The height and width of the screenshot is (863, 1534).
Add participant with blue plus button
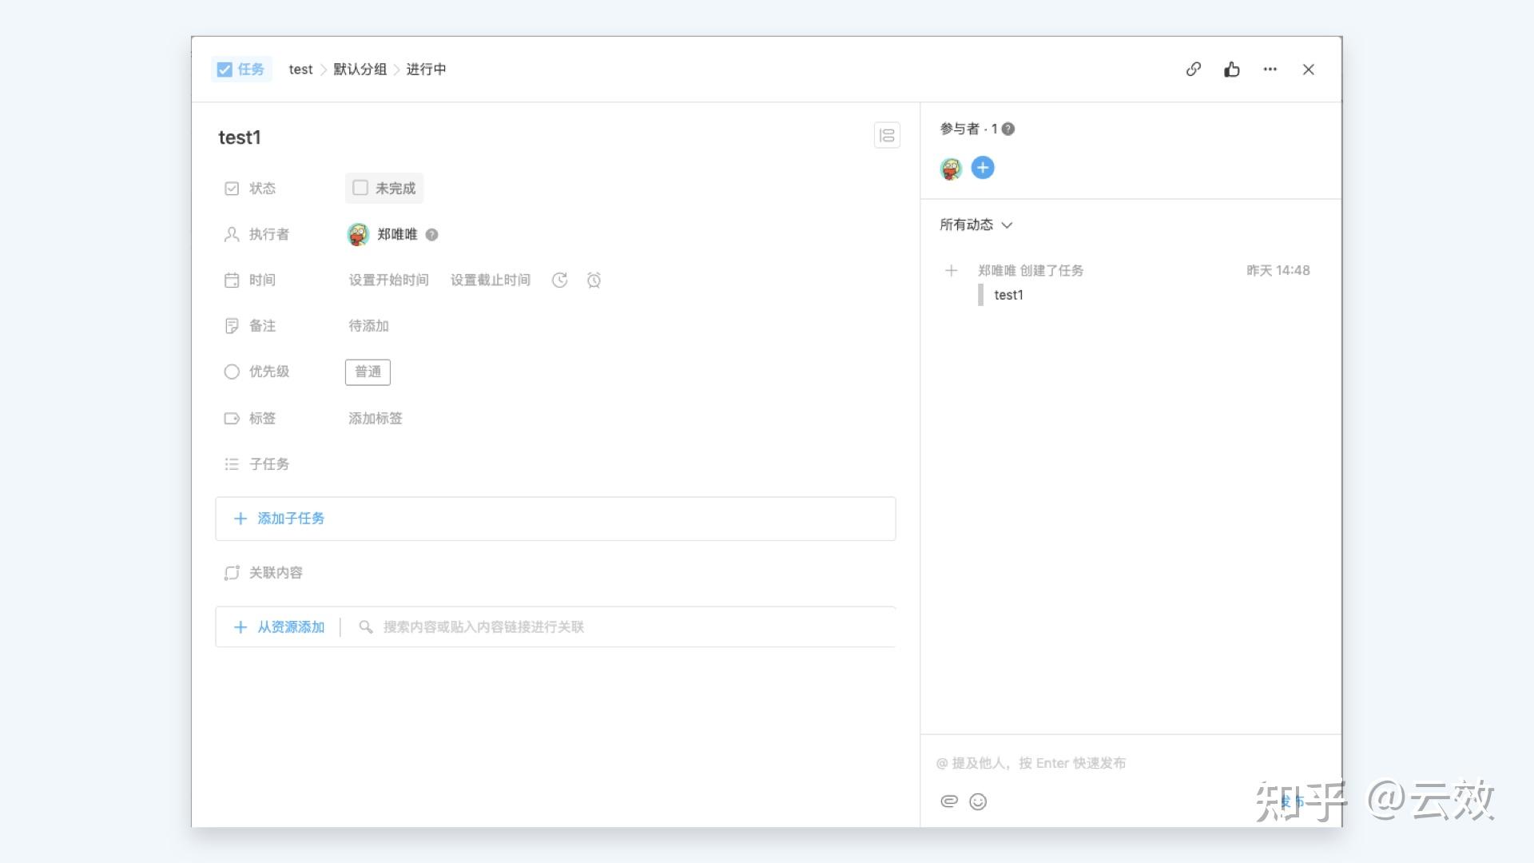[982, 168]
